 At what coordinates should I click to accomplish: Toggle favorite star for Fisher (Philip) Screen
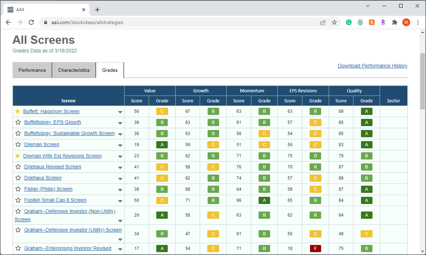click(18, 189)
